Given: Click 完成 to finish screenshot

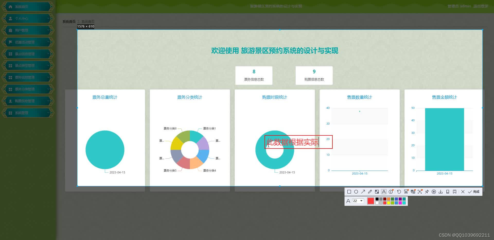Looking at the screenshot, I should (x=474, y=192).
